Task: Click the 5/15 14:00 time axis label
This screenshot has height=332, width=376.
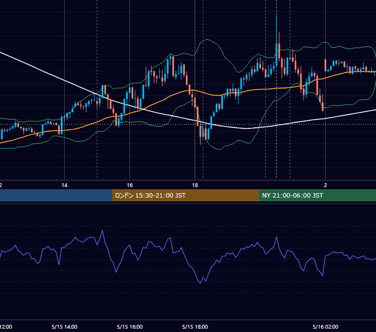Action: pyautogui.click(x=65, y=326)
